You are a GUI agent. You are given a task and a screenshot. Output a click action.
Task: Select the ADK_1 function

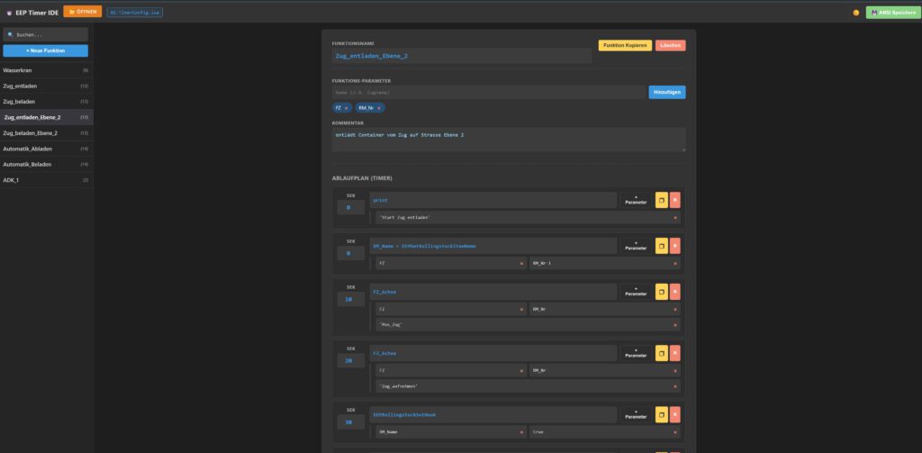click(x=45, y=180)
